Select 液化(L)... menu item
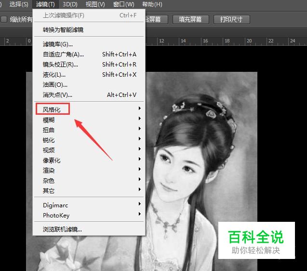The height and width of the screenshot is (271, 307). tap(89, 75)
